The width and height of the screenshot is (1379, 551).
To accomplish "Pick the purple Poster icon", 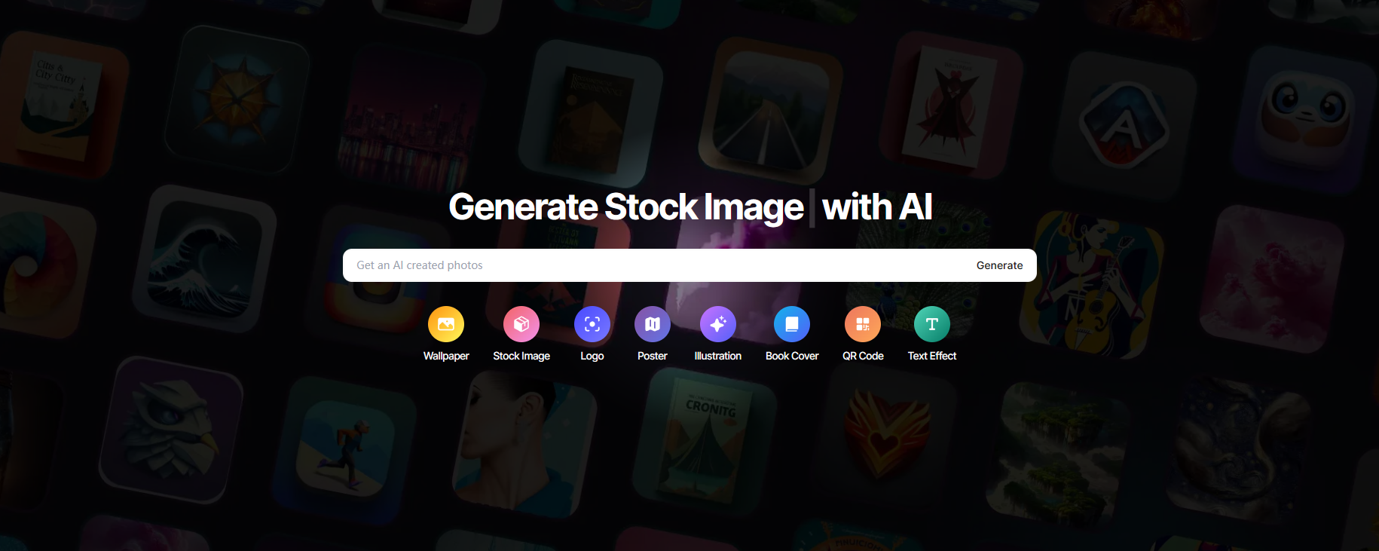I will (653, 324).
